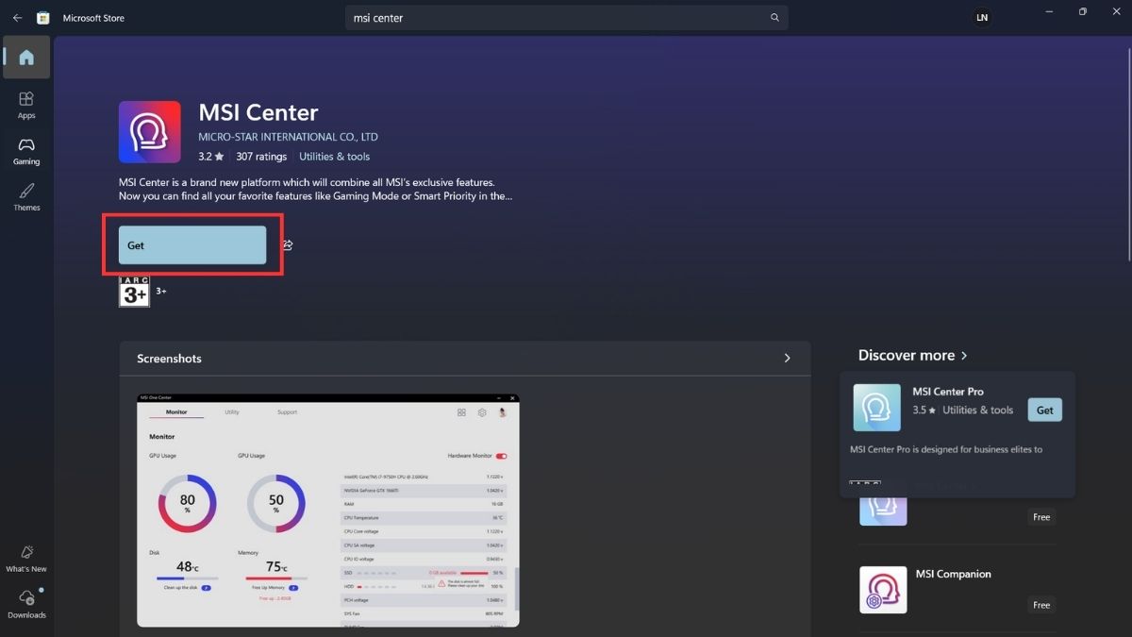1132x637 pixels.
Task: Open the Utilities & tools category link
Action: point(335,157)
